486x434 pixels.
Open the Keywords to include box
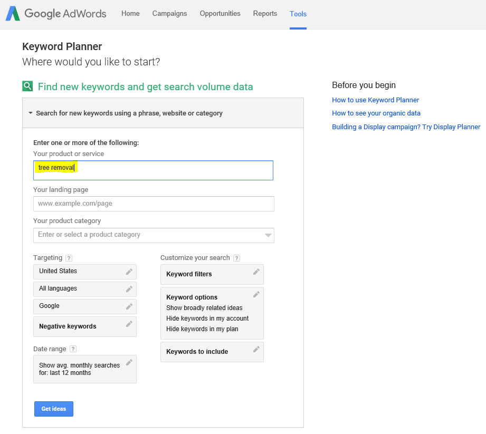pos(212,352)
